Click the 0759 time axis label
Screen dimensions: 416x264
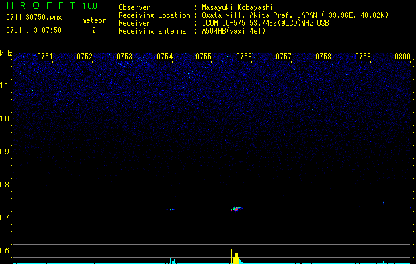coord(363,57)
